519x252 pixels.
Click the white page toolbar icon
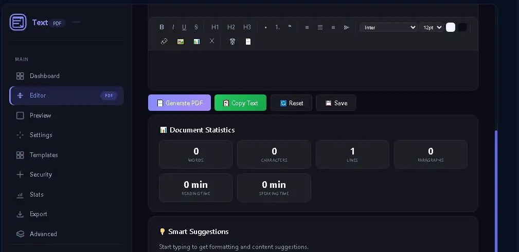(x=248, y=41)
